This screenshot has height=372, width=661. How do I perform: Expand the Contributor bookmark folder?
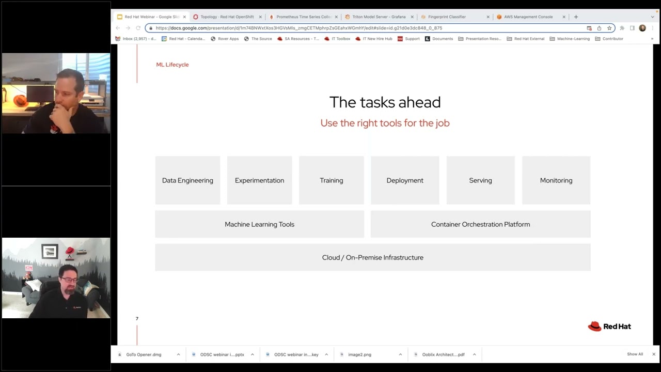[x=609, y=39]
